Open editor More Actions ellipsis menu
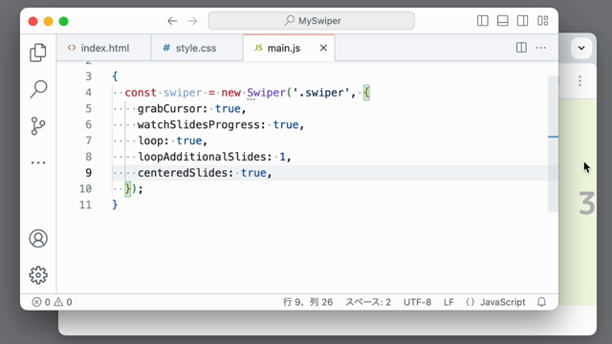612x344 pixels. pyautogui.click(x=541, y=48)
